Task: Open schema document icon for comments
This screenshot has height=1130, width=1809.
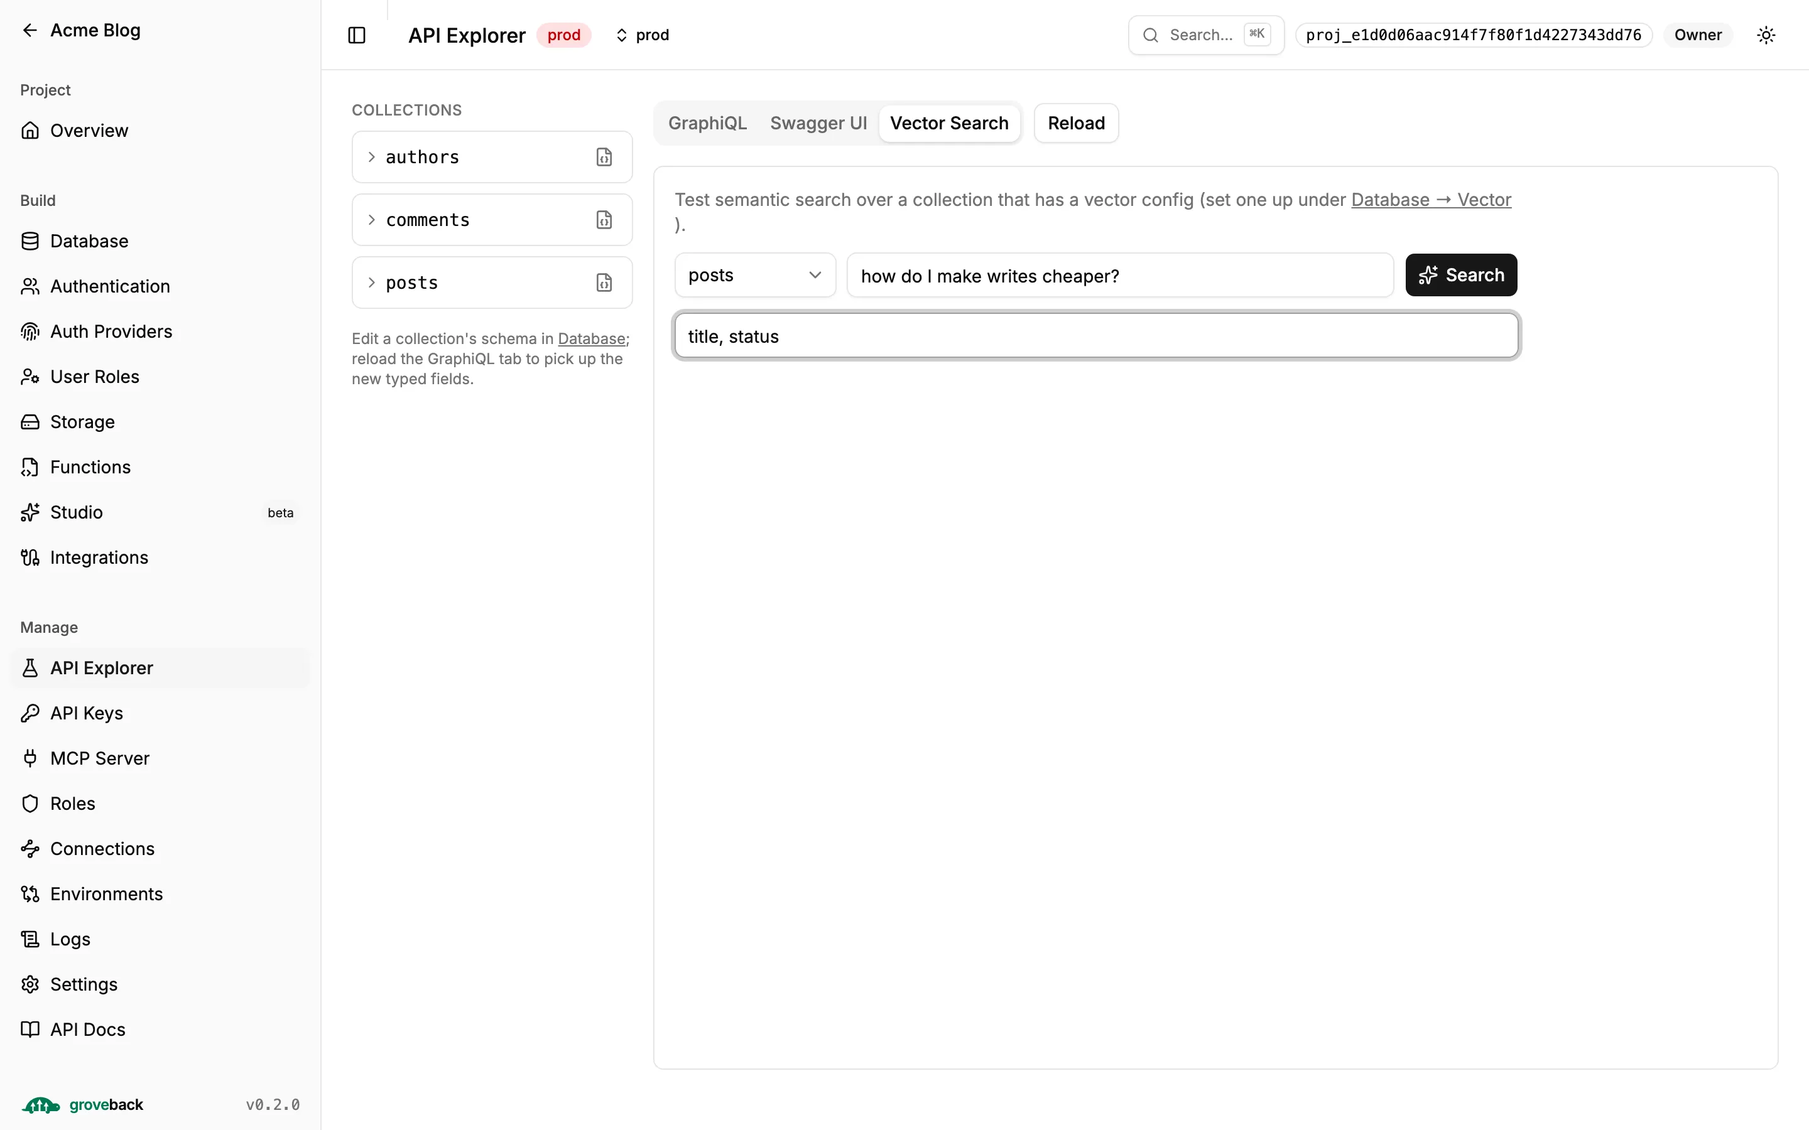Action: coord(604,220)
